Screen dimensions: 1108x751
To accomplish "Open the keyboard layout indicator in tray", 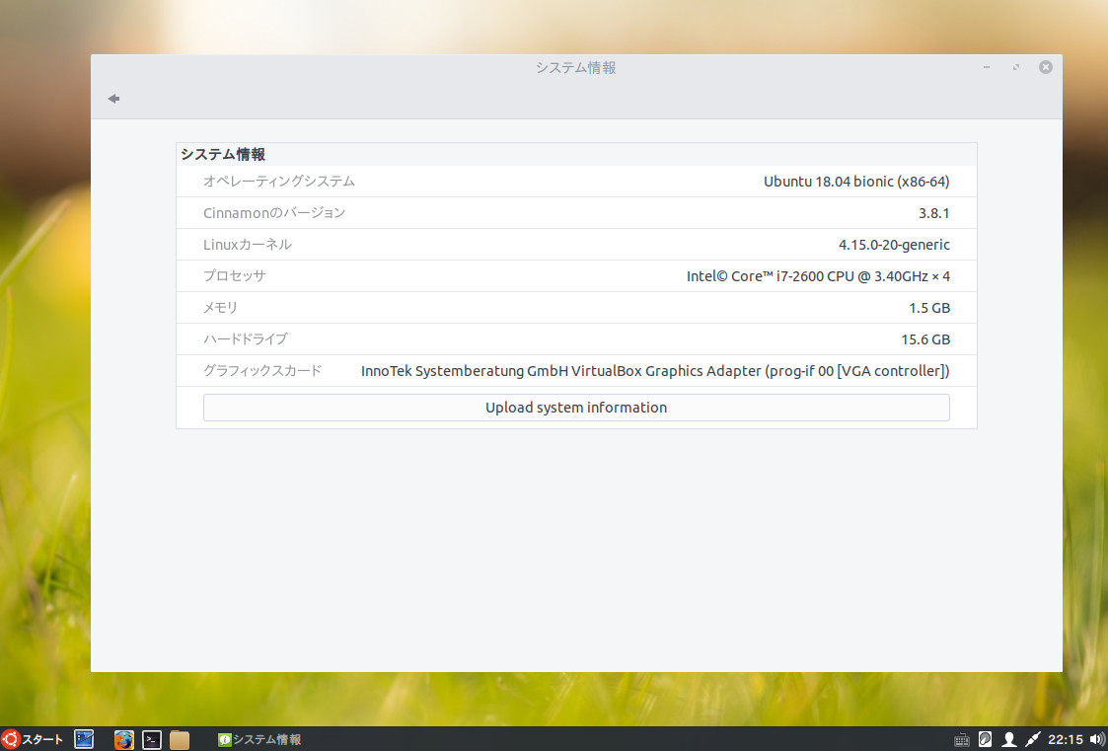I will (x=961, y=738).
